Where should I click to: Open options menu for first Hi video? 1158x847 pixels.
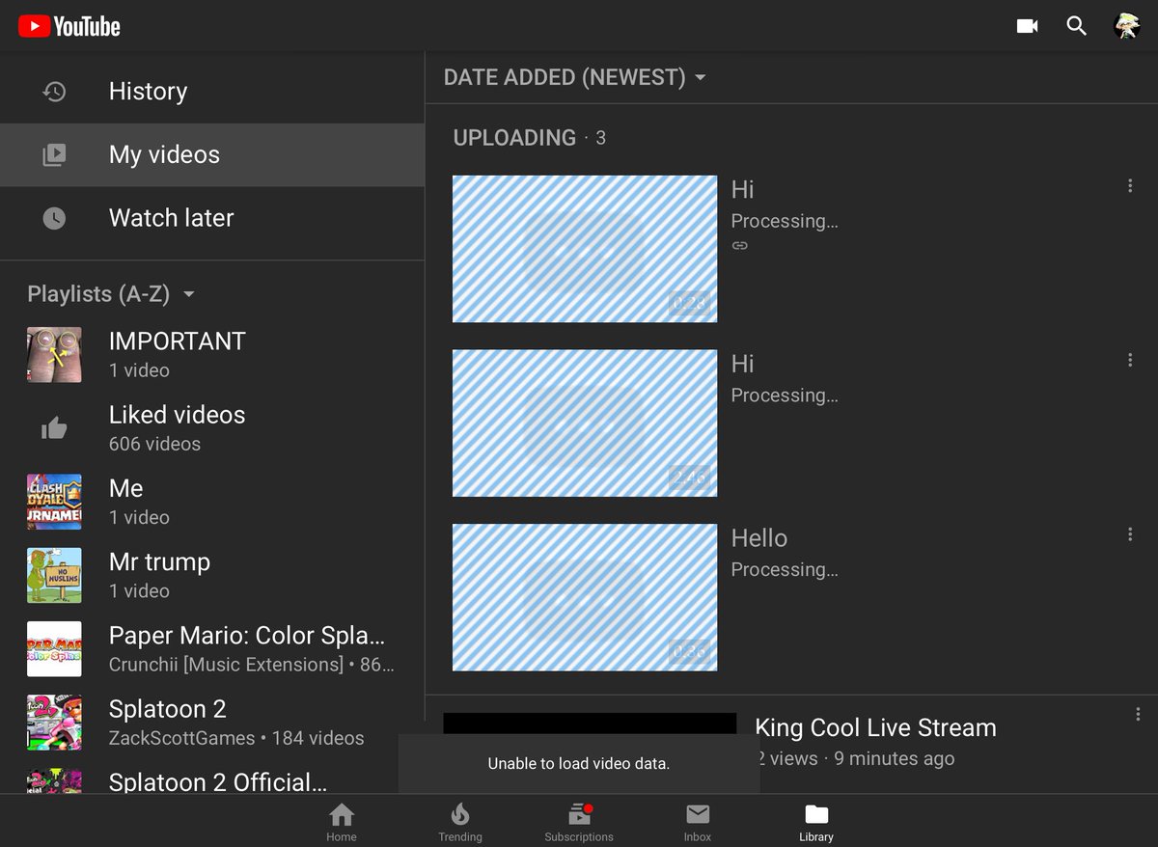[x=1130, y=186]
